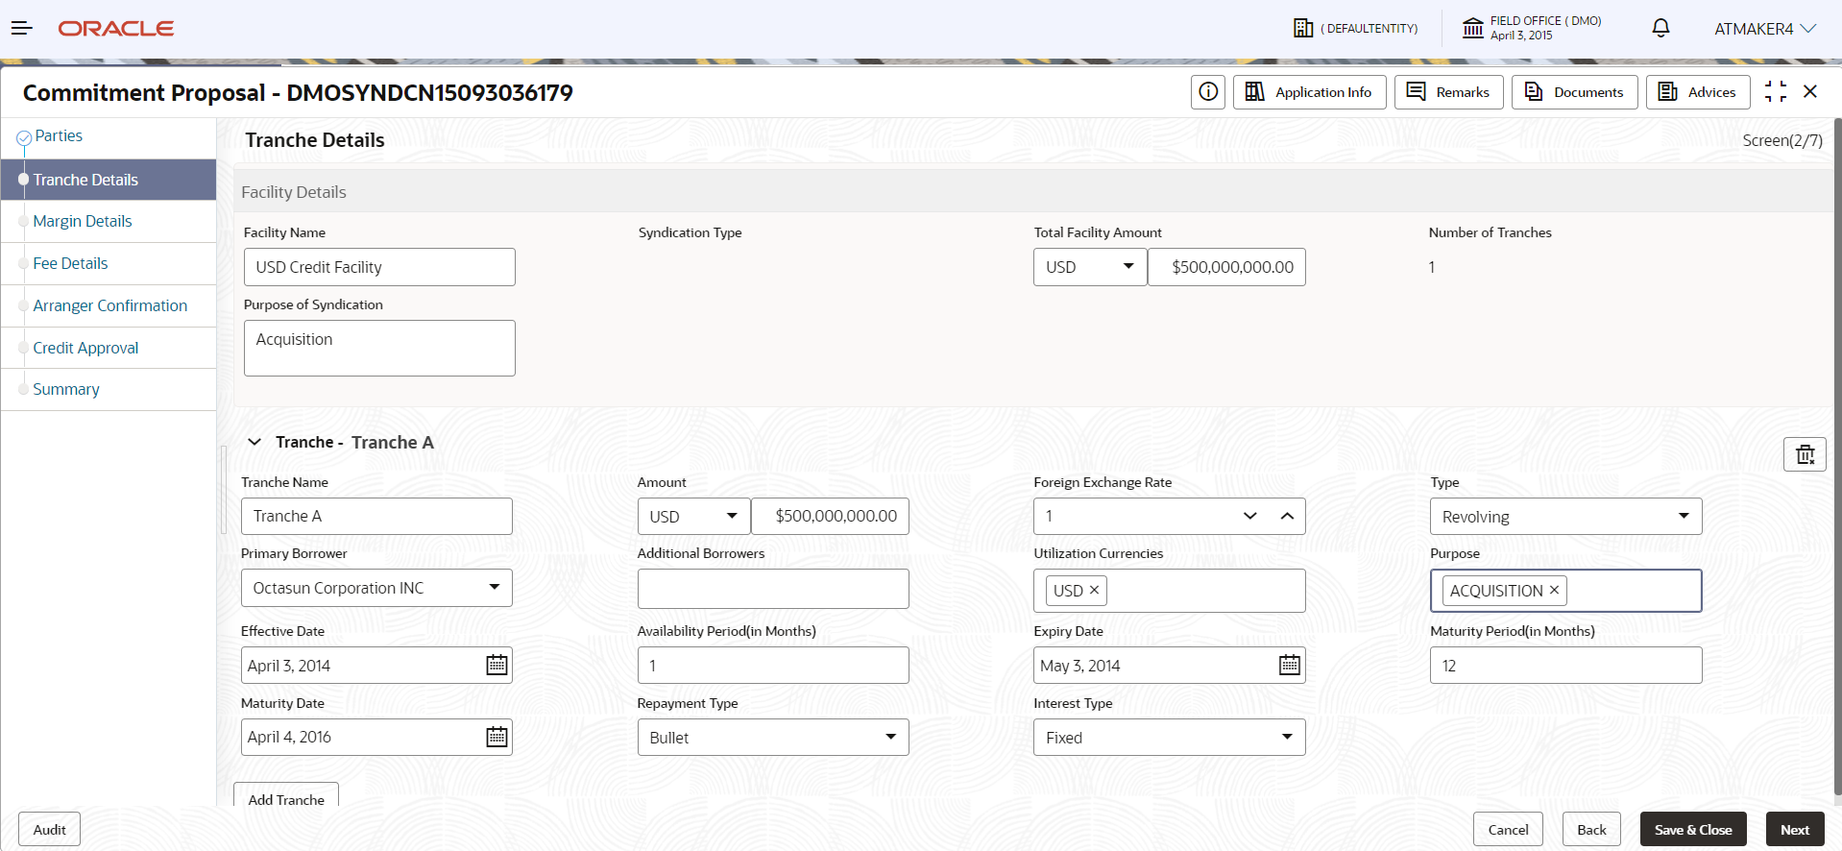Open the Repayment Type dropdown

click(773, 737)
